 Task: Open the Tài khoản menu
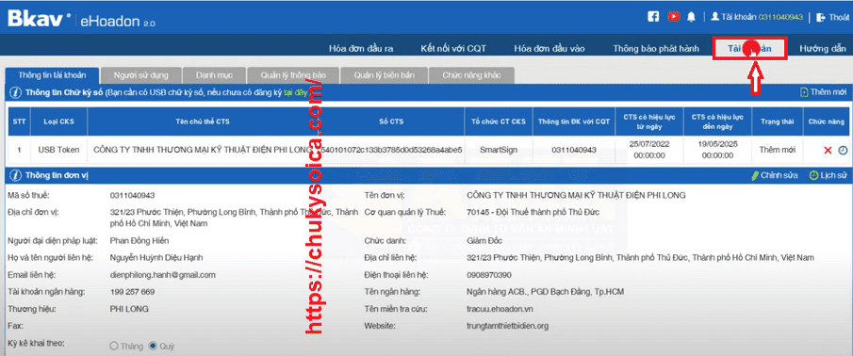tap(750, 48)
